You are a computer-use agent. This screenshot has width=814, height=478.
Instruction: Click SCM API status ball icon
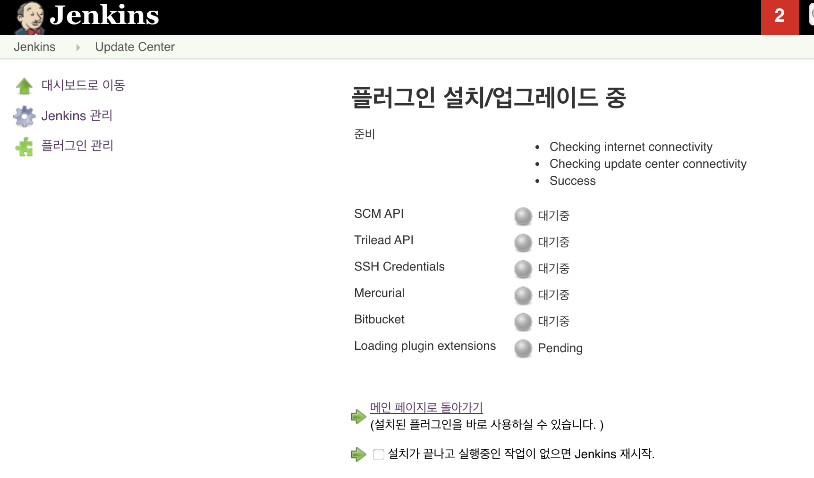tap(523, 216)
